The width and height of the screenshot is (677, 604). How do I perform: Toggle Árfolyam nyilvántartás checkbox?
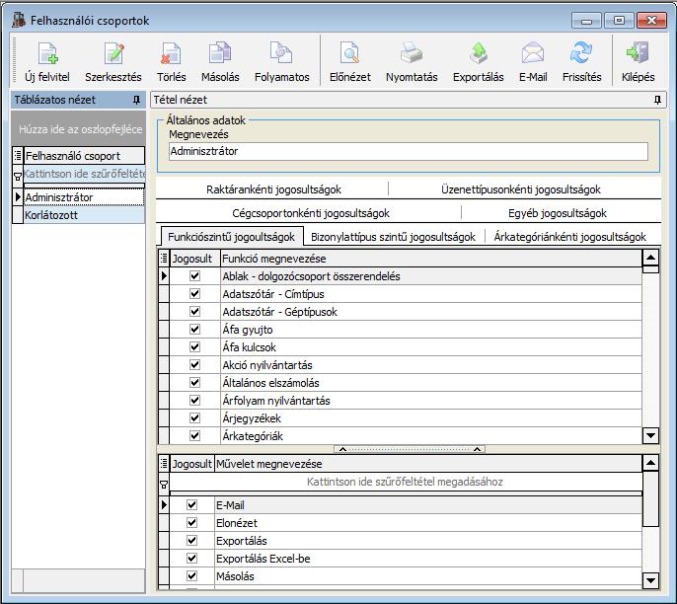tap(194, 400)
